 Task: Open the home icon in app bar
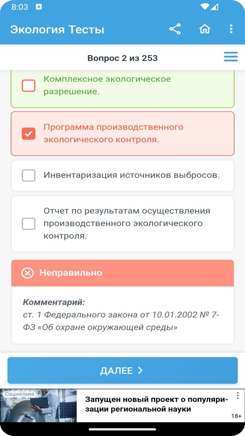(x=205, y=29)
